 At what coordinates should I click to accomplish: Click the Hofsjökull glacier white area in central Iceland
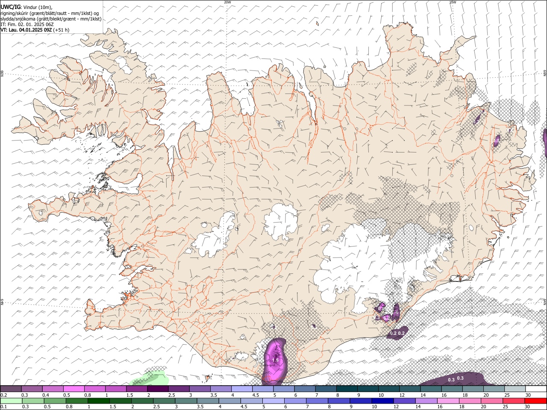point(281,222)
